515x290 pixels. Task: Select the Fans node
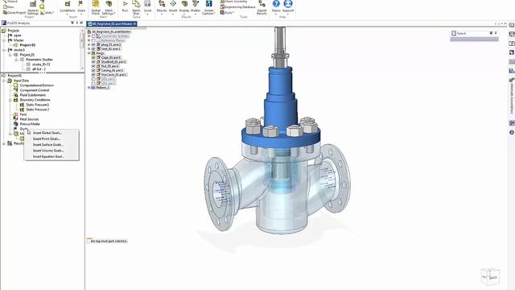[x=20, y=114]
